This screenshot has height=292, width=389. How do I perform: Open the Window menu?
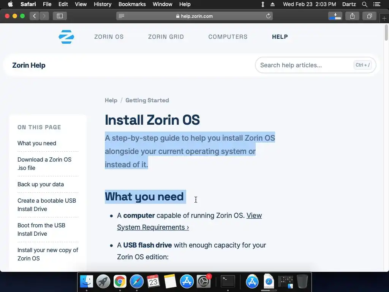(163, 4)
